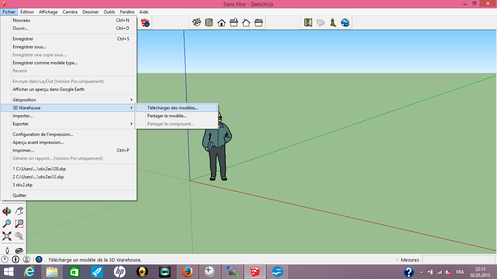This screenshot has height=279, width=497.
Task: Click the sign-in profile status icon
Action: pos(27,259)
